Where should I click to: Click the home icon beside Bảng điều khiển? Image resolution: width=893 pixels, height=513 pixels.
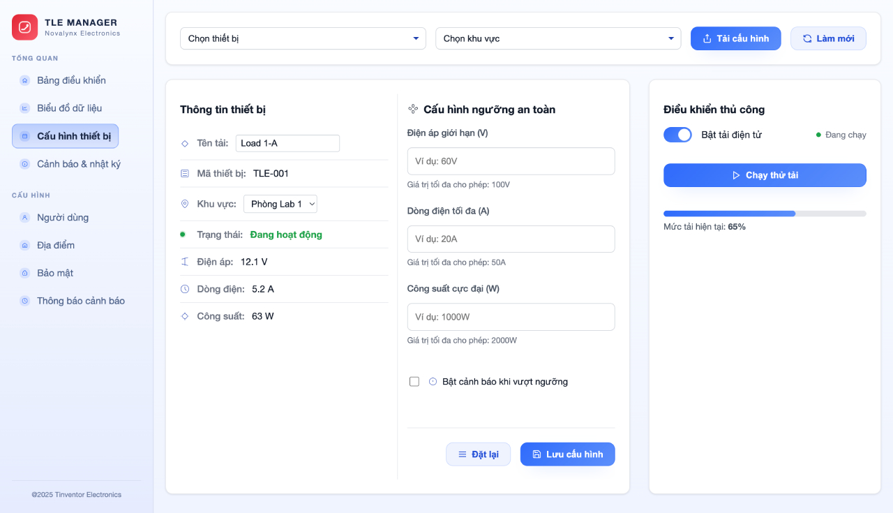click(x=25, y=80)
